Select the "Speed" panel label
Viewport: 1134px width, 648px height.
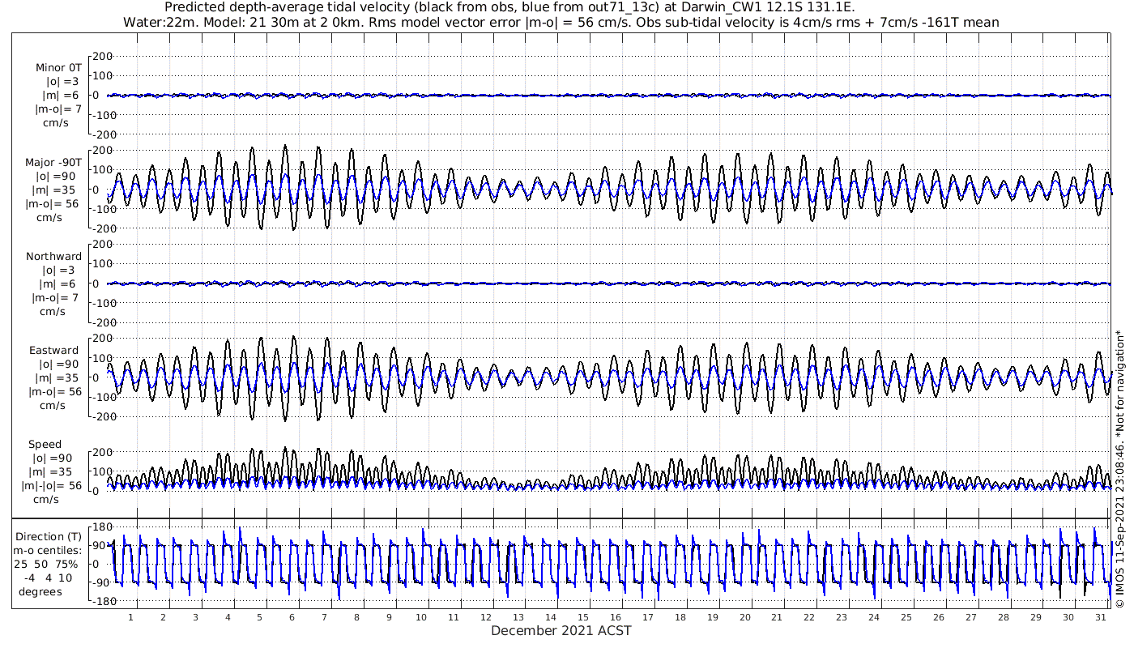tap(45, 445)
